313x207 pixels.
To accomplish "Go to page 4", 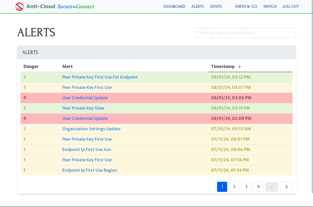I will coord(258,187).
